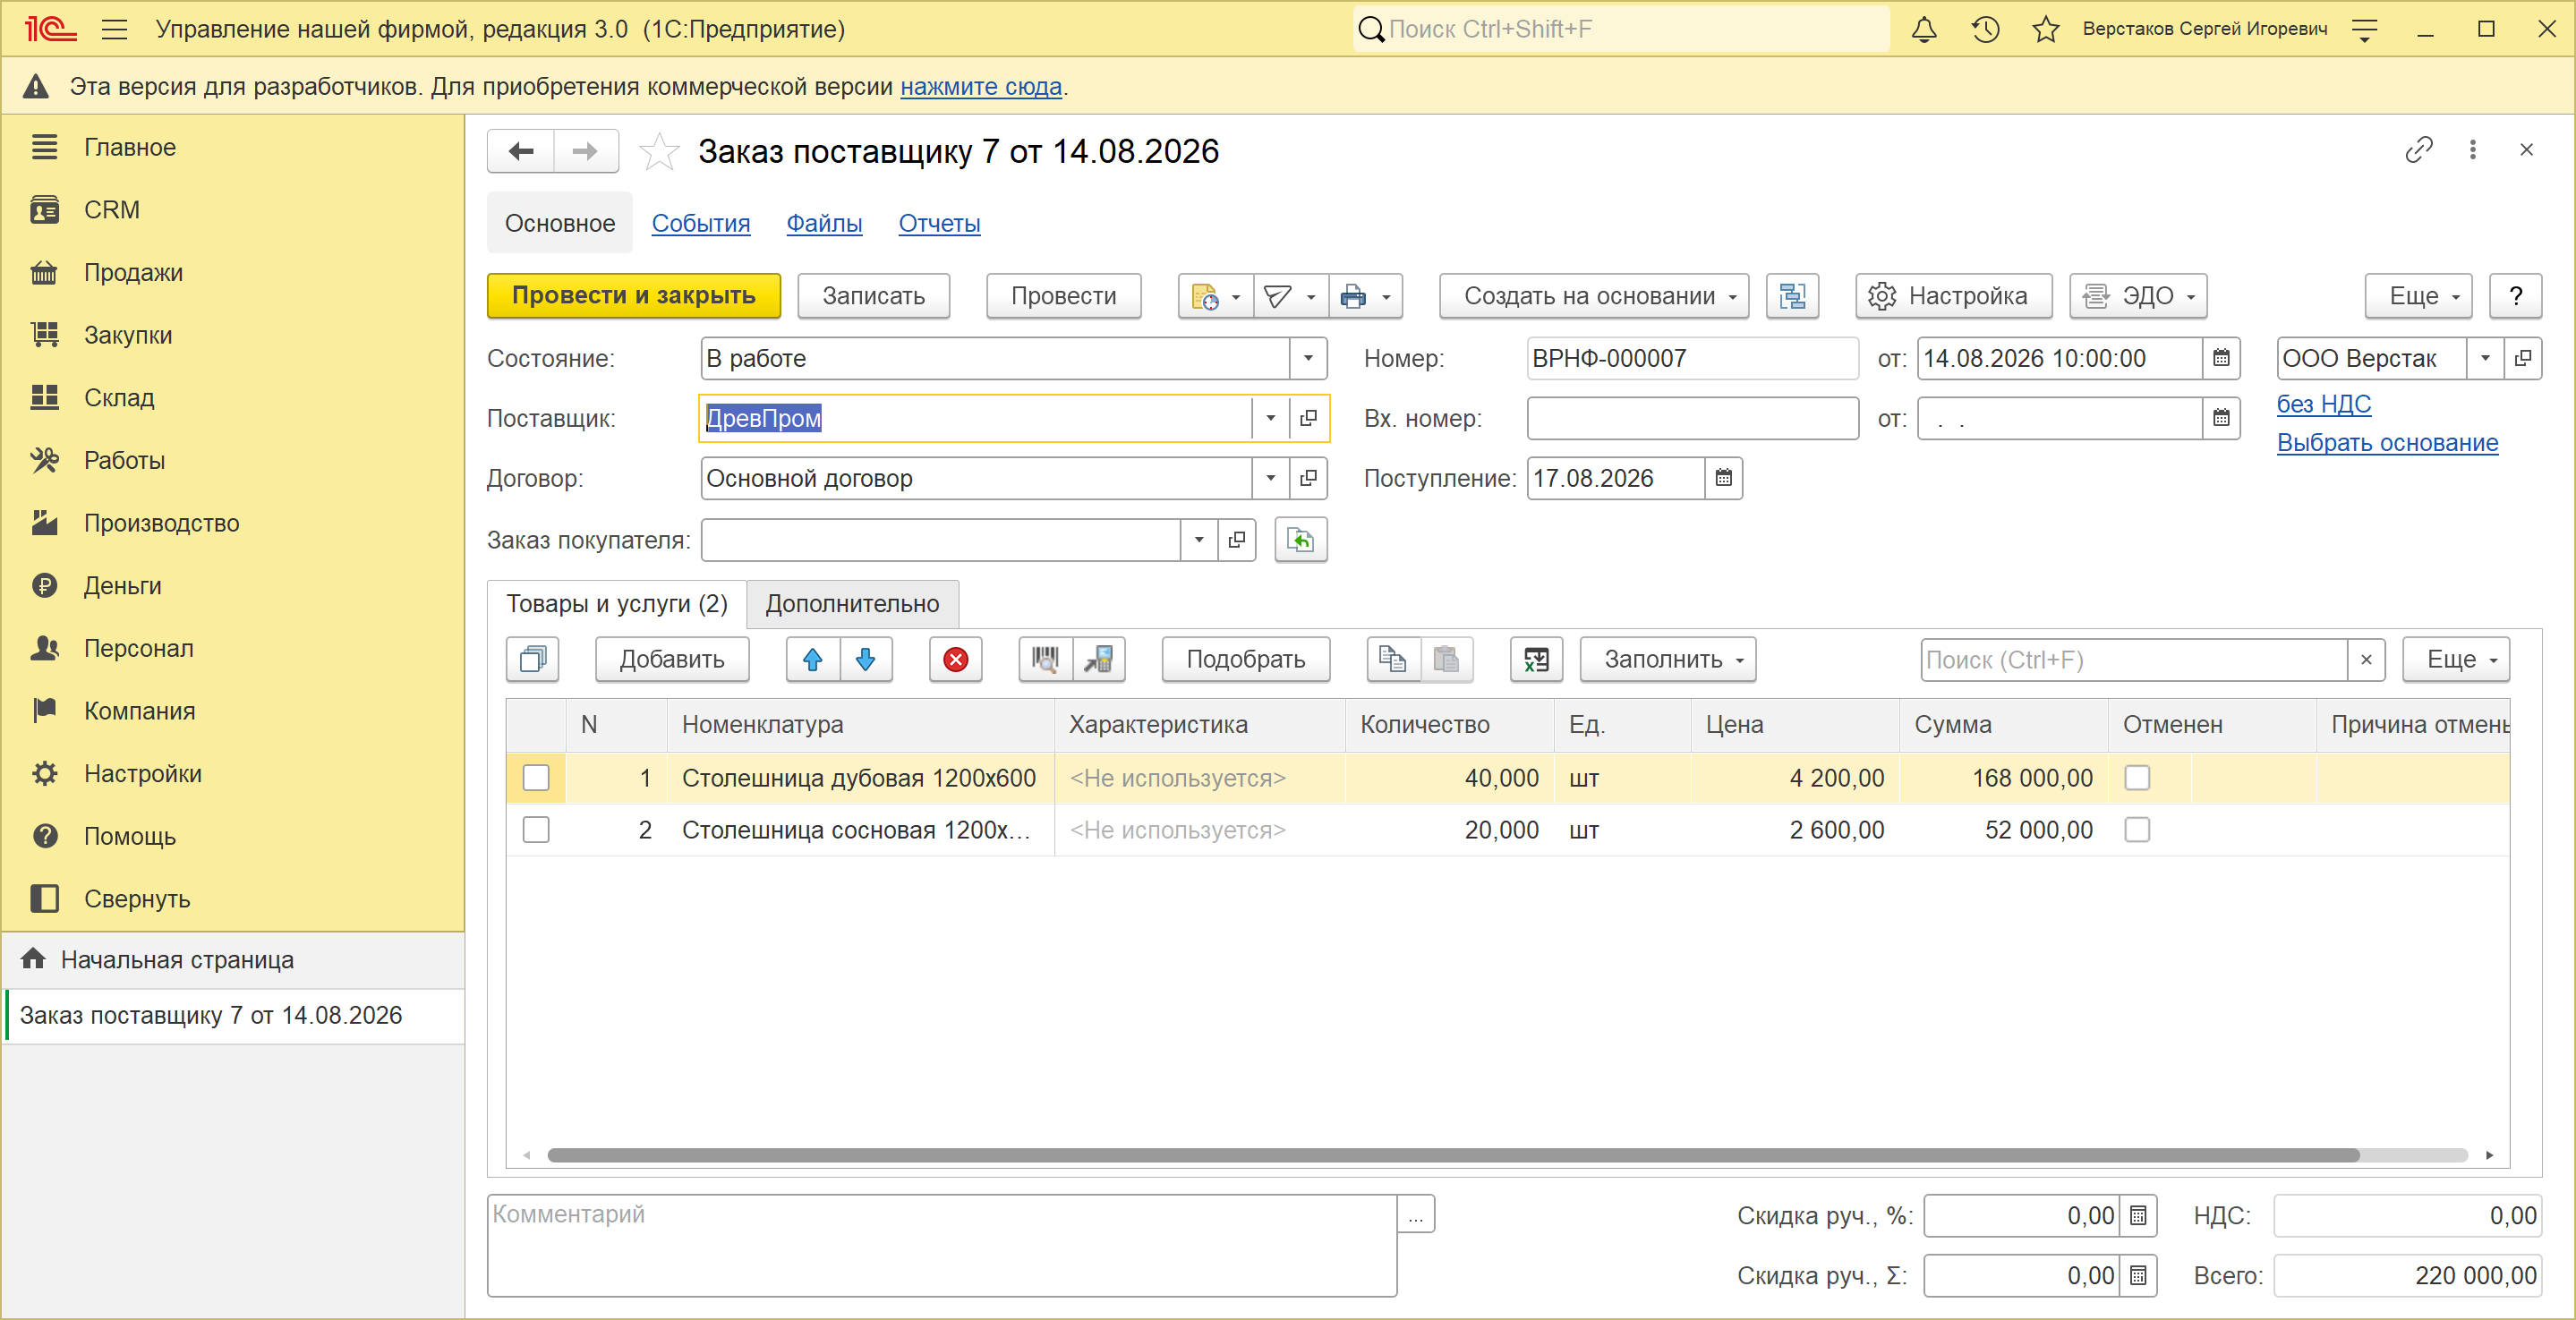Open the three-dot document menu
Screen dimensions: 2576x1320
pos(2472,150)
